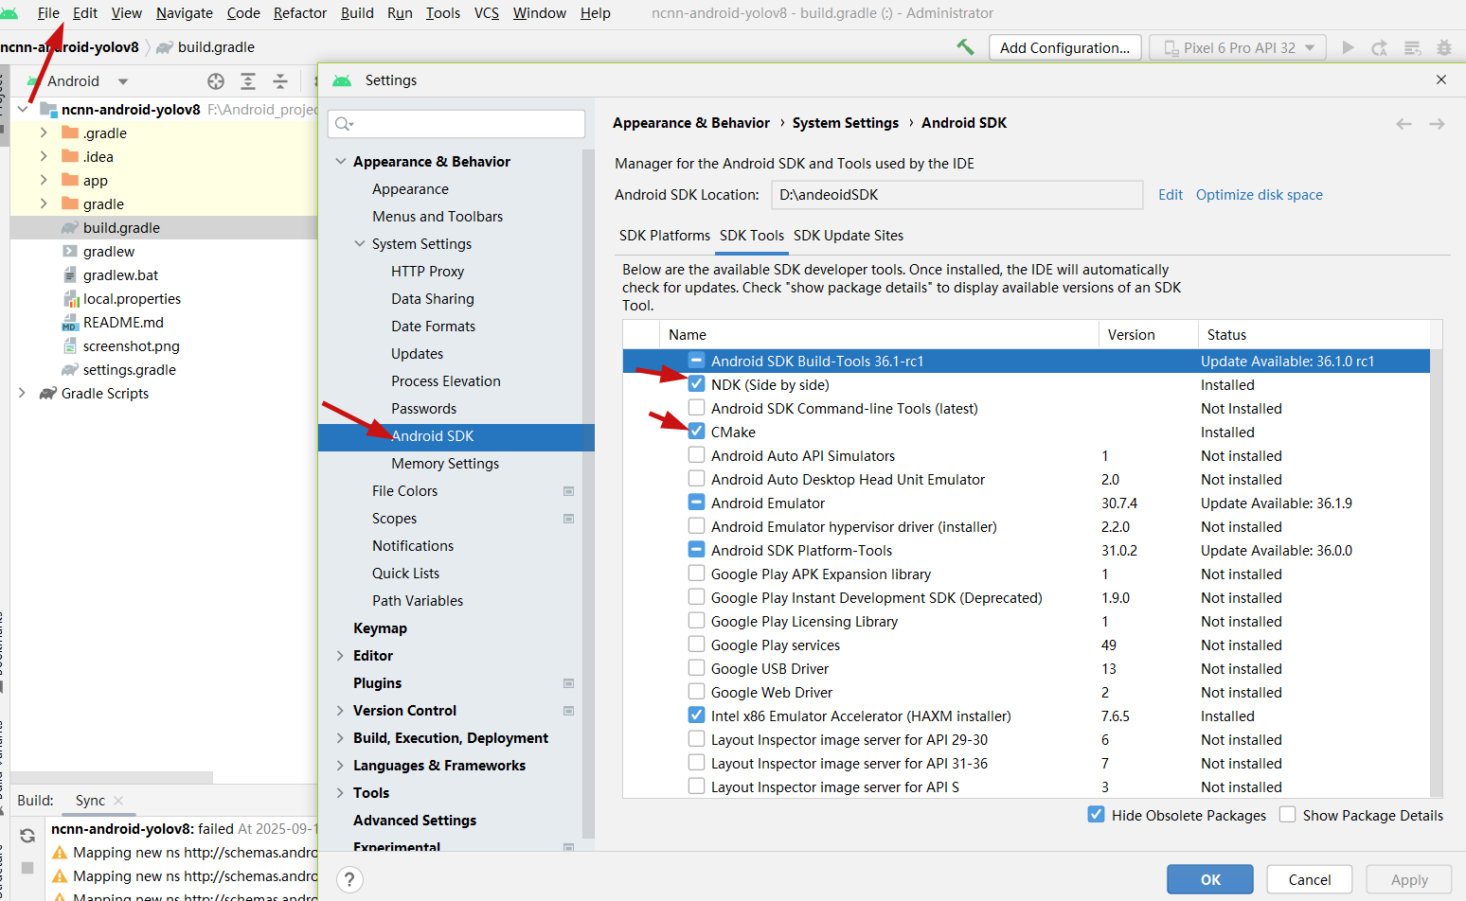Click the settings tree scrollbar
The image size is (1466, 901).
point(588,492)
